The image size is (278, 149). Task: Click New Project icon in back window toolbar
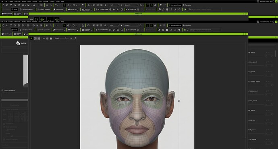tap(3, 5)
